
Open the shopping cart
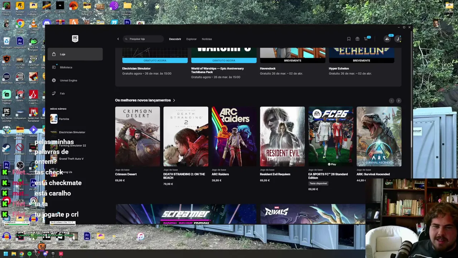click(x=366, y=39)
